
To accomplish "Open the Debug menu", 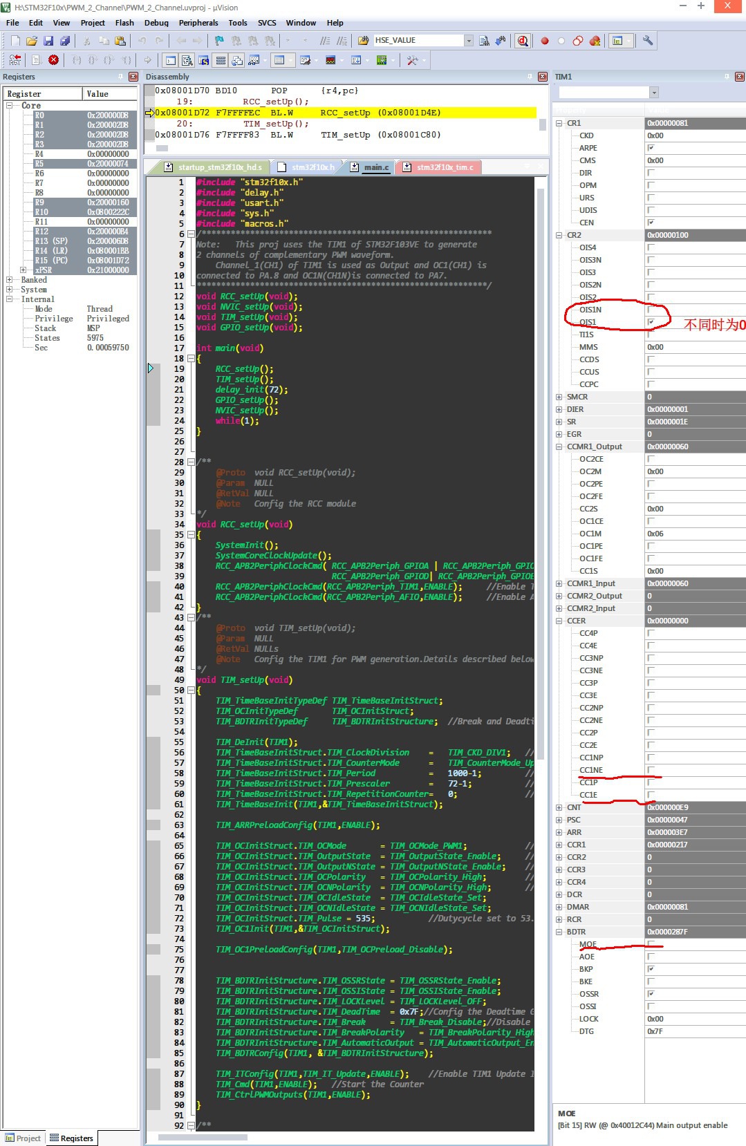I will point(156,23).
